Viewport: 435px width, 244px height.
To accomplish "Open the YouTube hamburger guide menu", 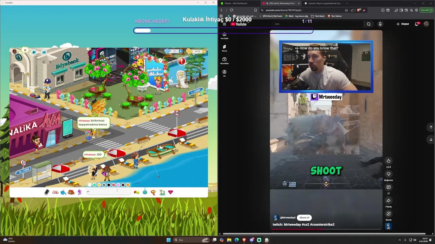I will (x=224, y=24).
